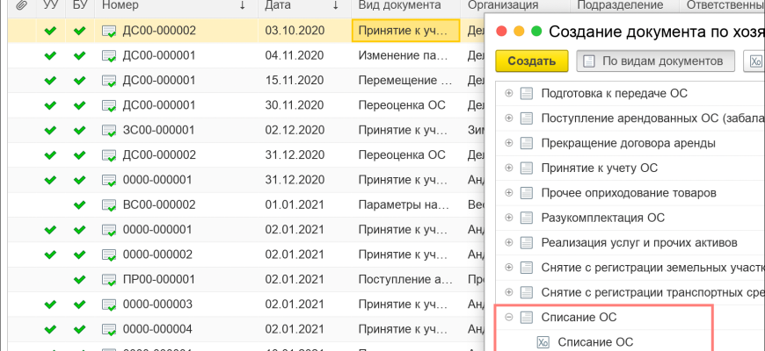Expand the Принятие к учету ОС group
This screenshot has width=765, height=351.
click(509, 168)
